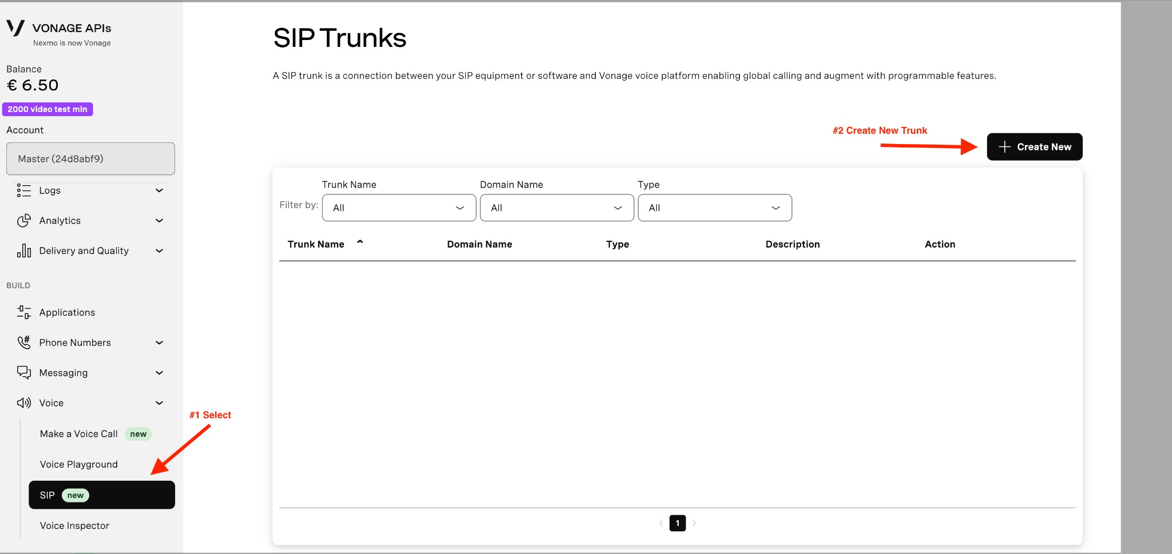Click the Vonage logo icon
The height and width of the screenshot is (554, 1172).
pyautogui.click(x=15, y=28)
